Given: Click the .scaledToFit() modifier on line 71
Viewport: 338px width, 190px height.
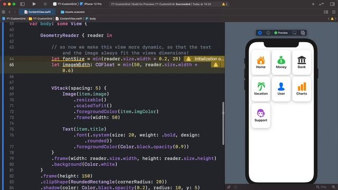Looking at the screenshot, I should coord(93,106).
